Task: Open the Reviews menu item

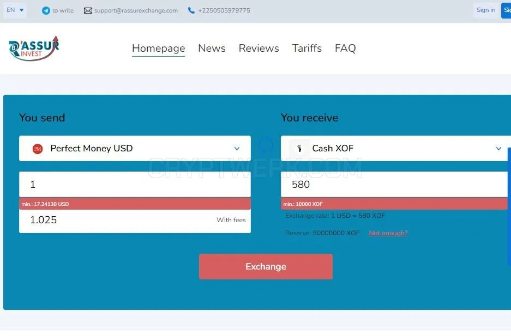Action: point(258,48)
